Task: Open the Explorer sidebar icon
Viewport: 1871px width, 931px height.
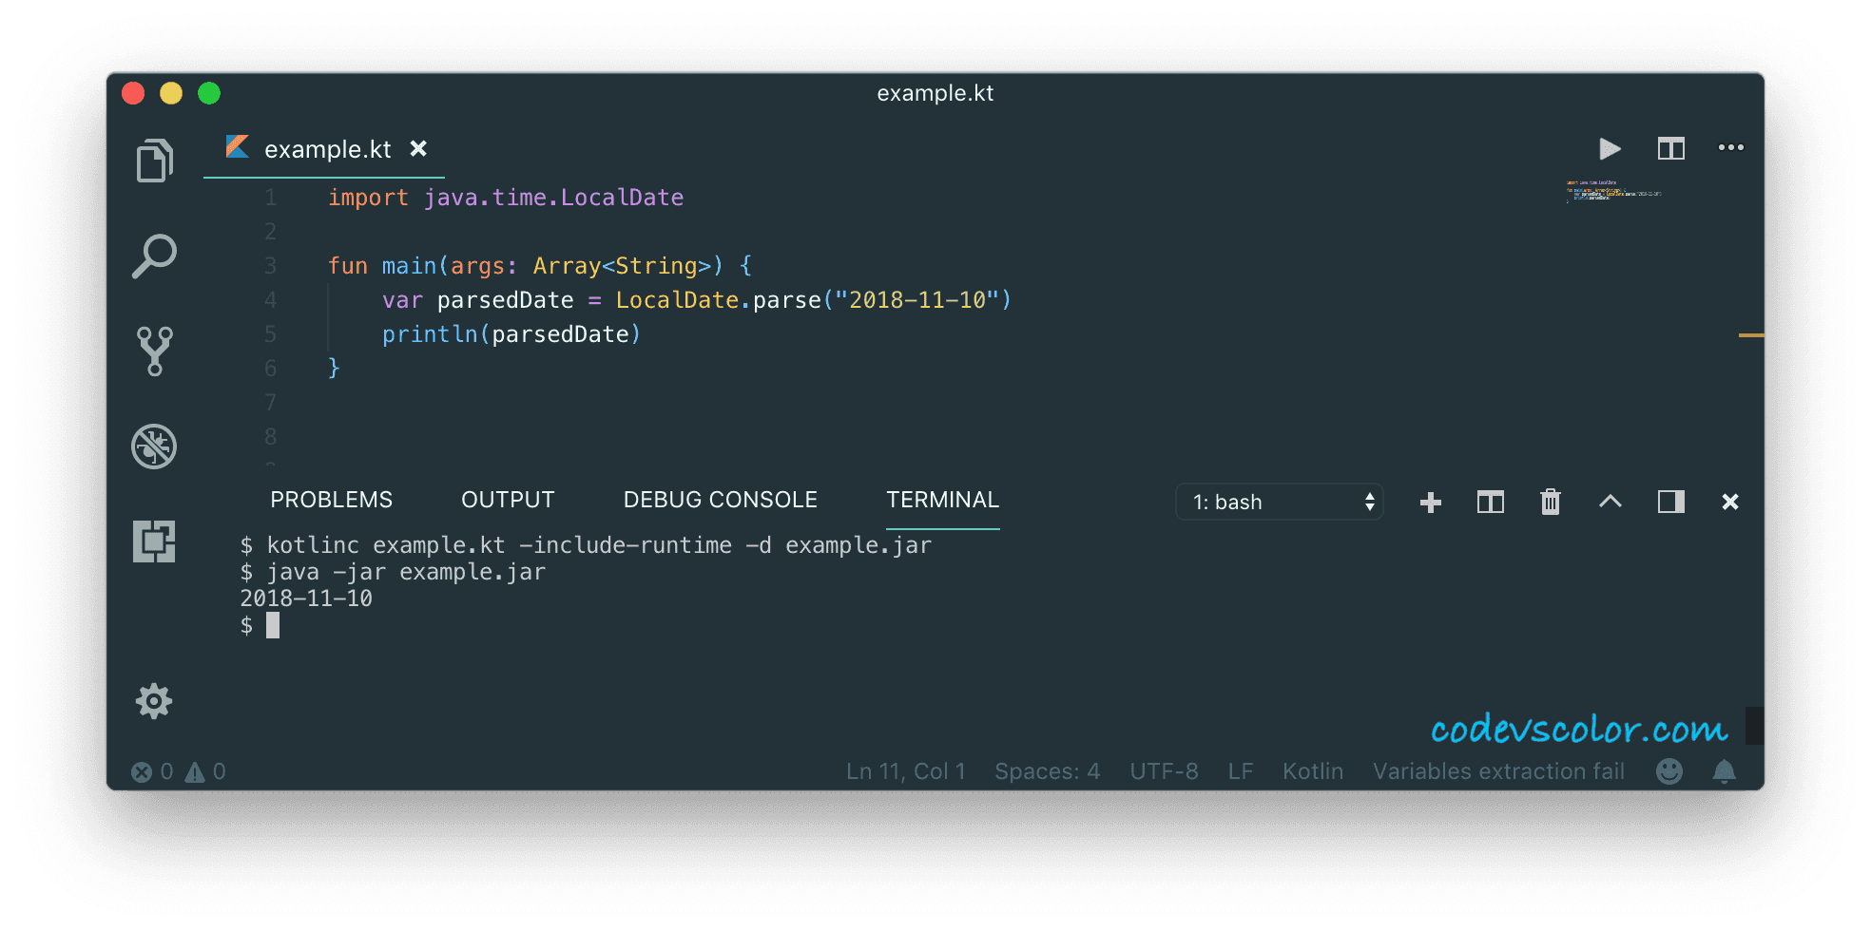Action: click(x=154, y=160)
